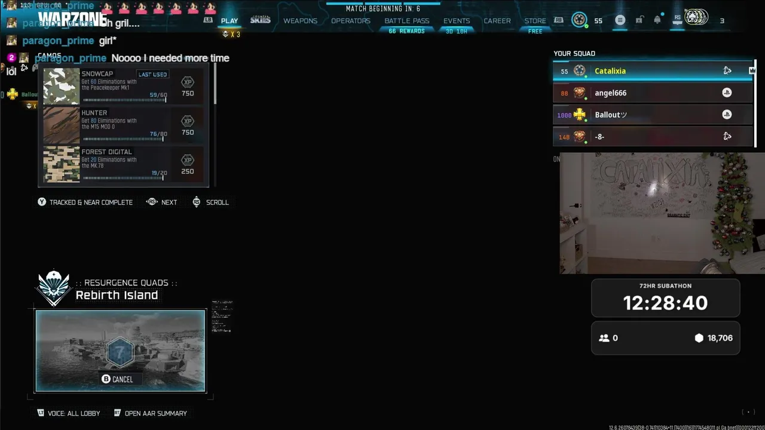Viewport: 765px width, 430px height.
Task: Click angel666's PlayStation platform icon
Action: click(727, 93)
